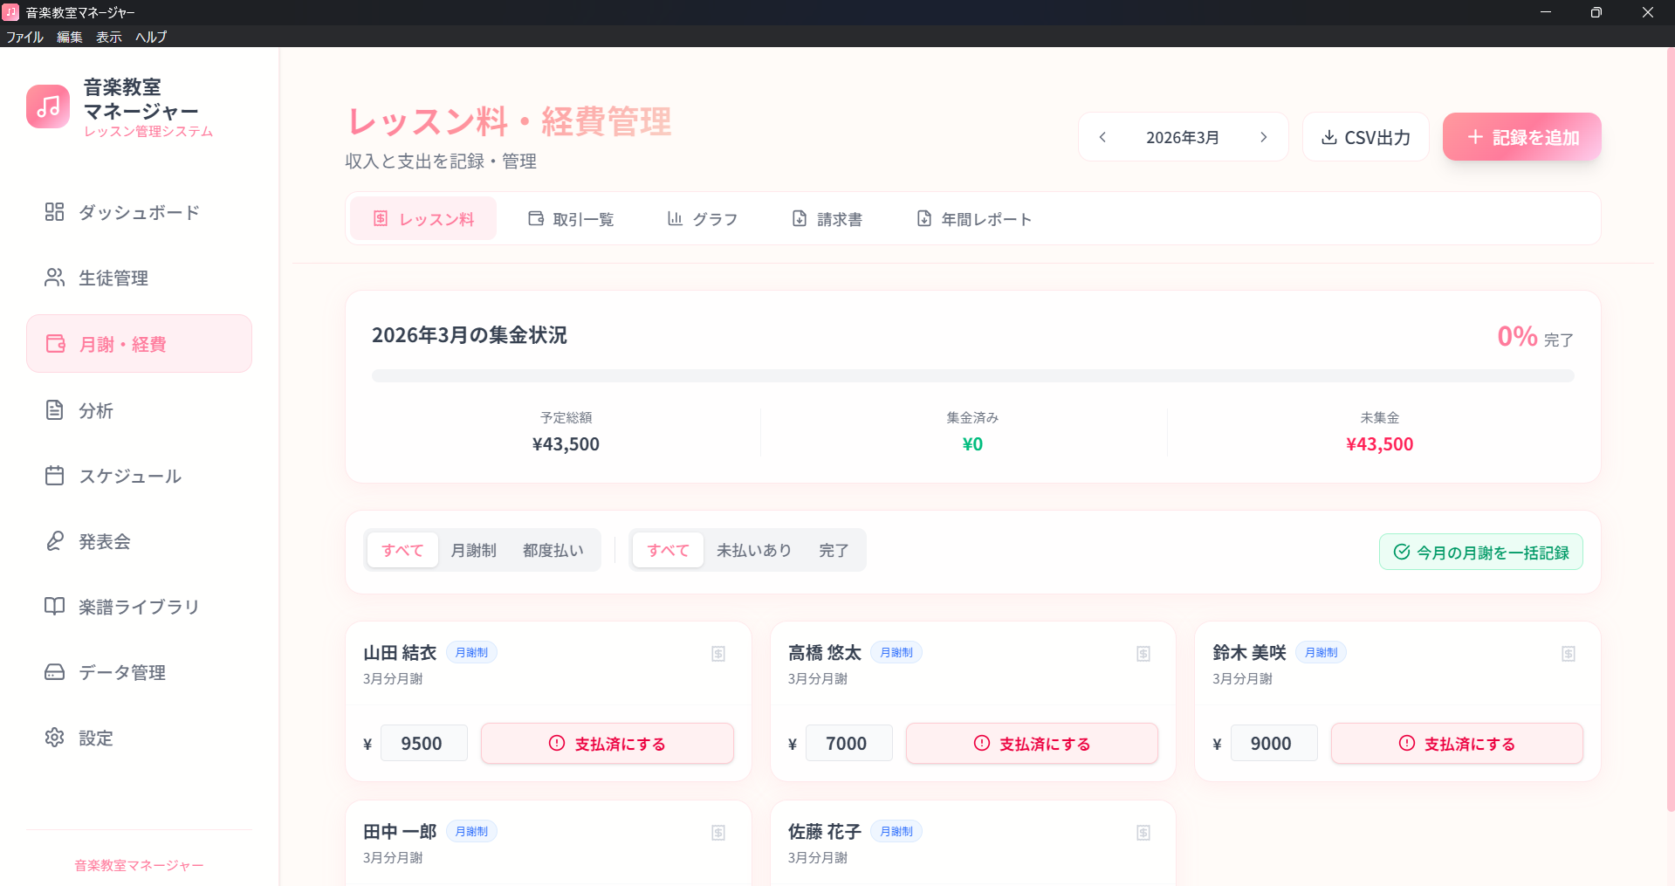Click the payment icon on 山田 結衣's card
Image resolution: width=1675 pixels, height=886 pixels.
coord(717,653)
